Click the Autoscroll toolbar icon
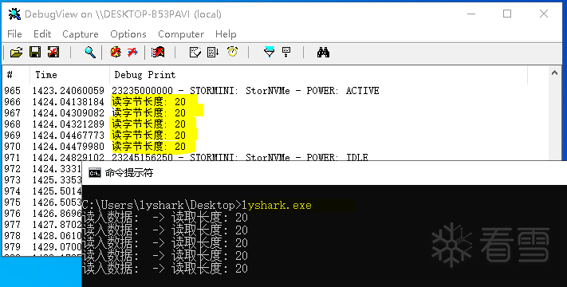The image size is (567, 287). tap(213, 53)
